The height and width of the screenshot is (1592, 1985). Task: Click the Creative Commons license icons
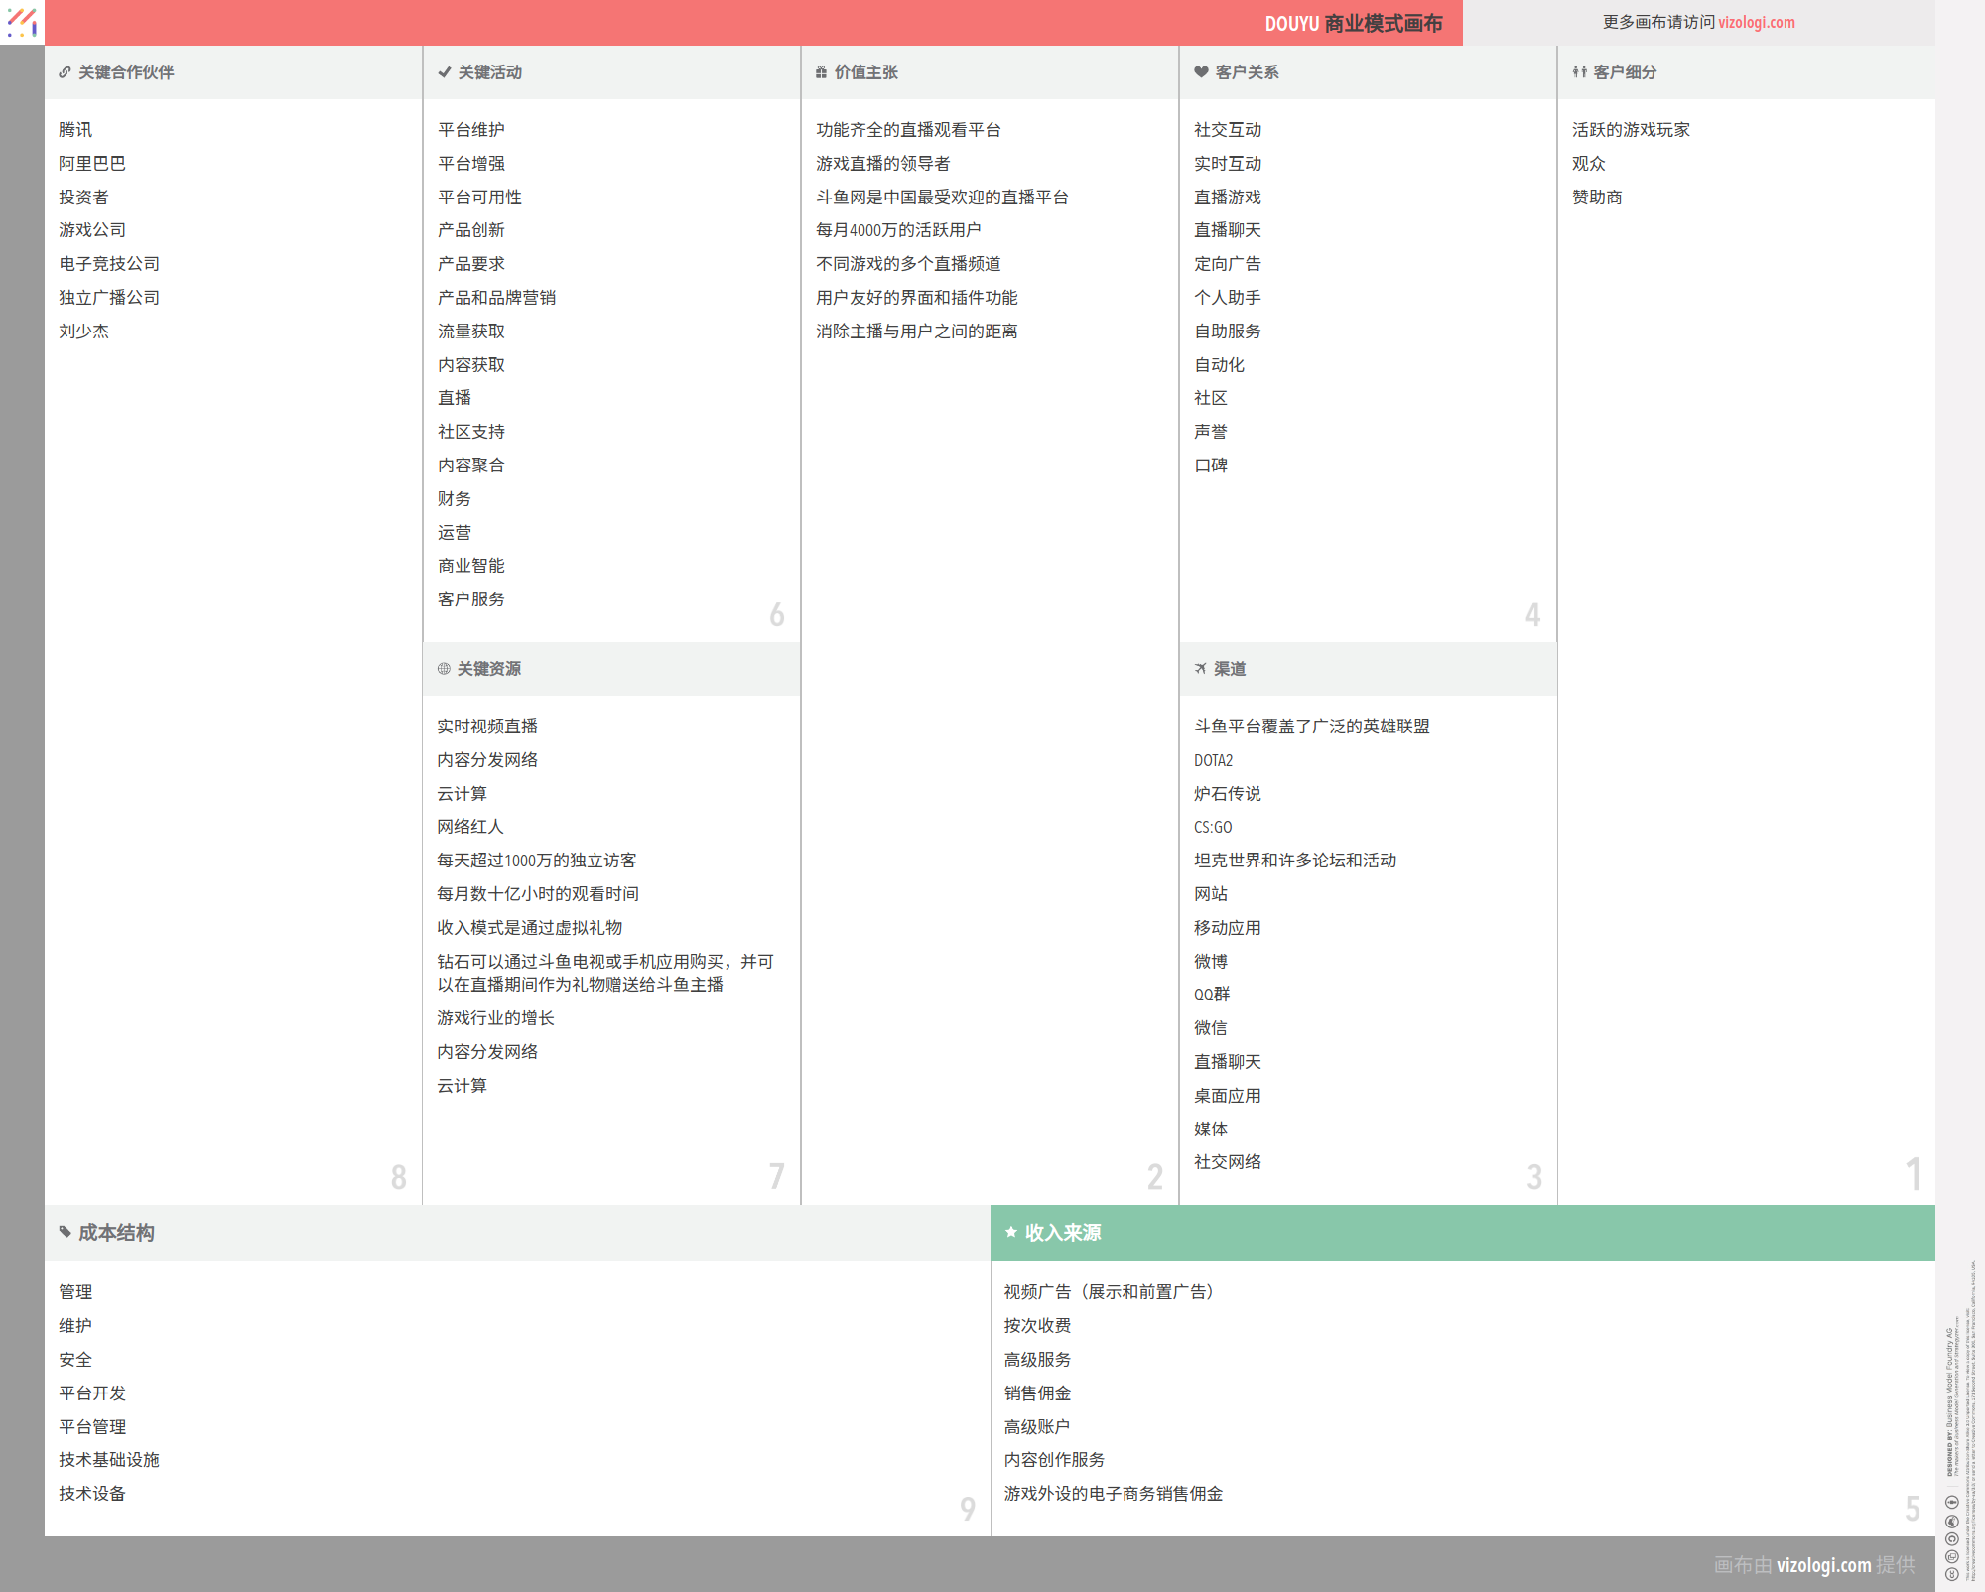click(x=1951, y=1536)
